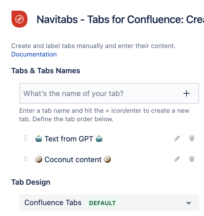Click the green DEFAULT badge

(x=103, y=203)
